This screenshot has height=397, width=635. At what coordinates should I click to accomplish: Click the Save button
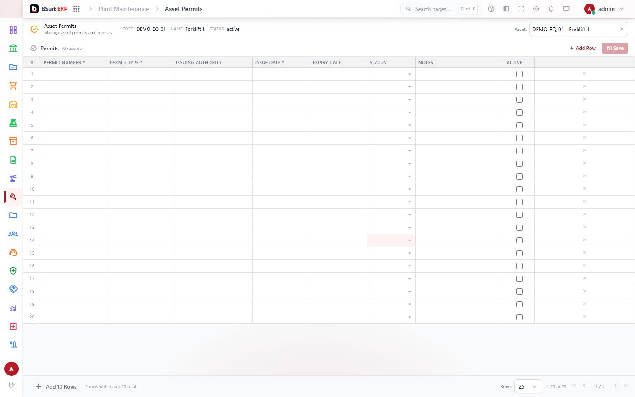pyautogui.click(x=615, y=48)
